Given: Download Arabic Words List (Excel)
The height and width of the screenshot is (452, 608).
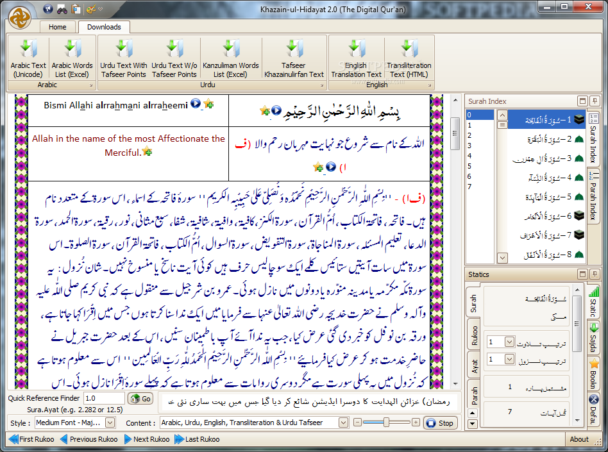Looking at the screenshot, I should pyautogui.click(x=72, y=58).
